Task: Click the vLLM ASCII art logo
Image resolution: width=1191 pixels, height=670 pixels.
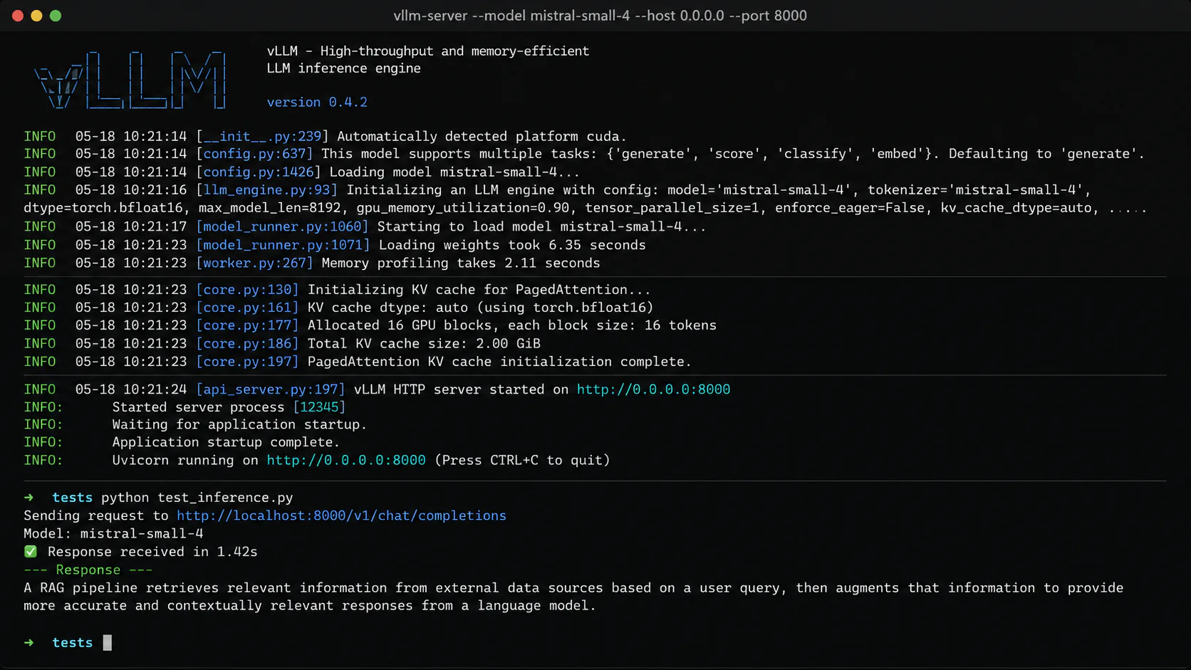Action: click(x=130, y=80)
